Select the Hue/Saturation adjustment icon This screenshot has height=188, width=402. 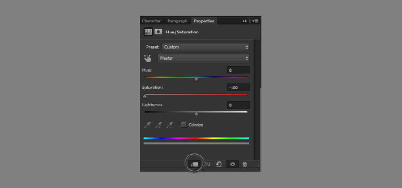148,32
